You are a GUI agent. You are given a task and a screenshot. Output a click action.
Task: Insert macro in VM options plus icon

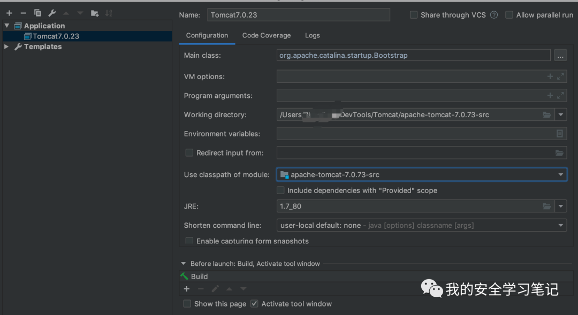[x=550, y=76]
